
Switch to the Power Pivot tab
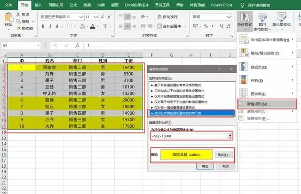[222, 5]
